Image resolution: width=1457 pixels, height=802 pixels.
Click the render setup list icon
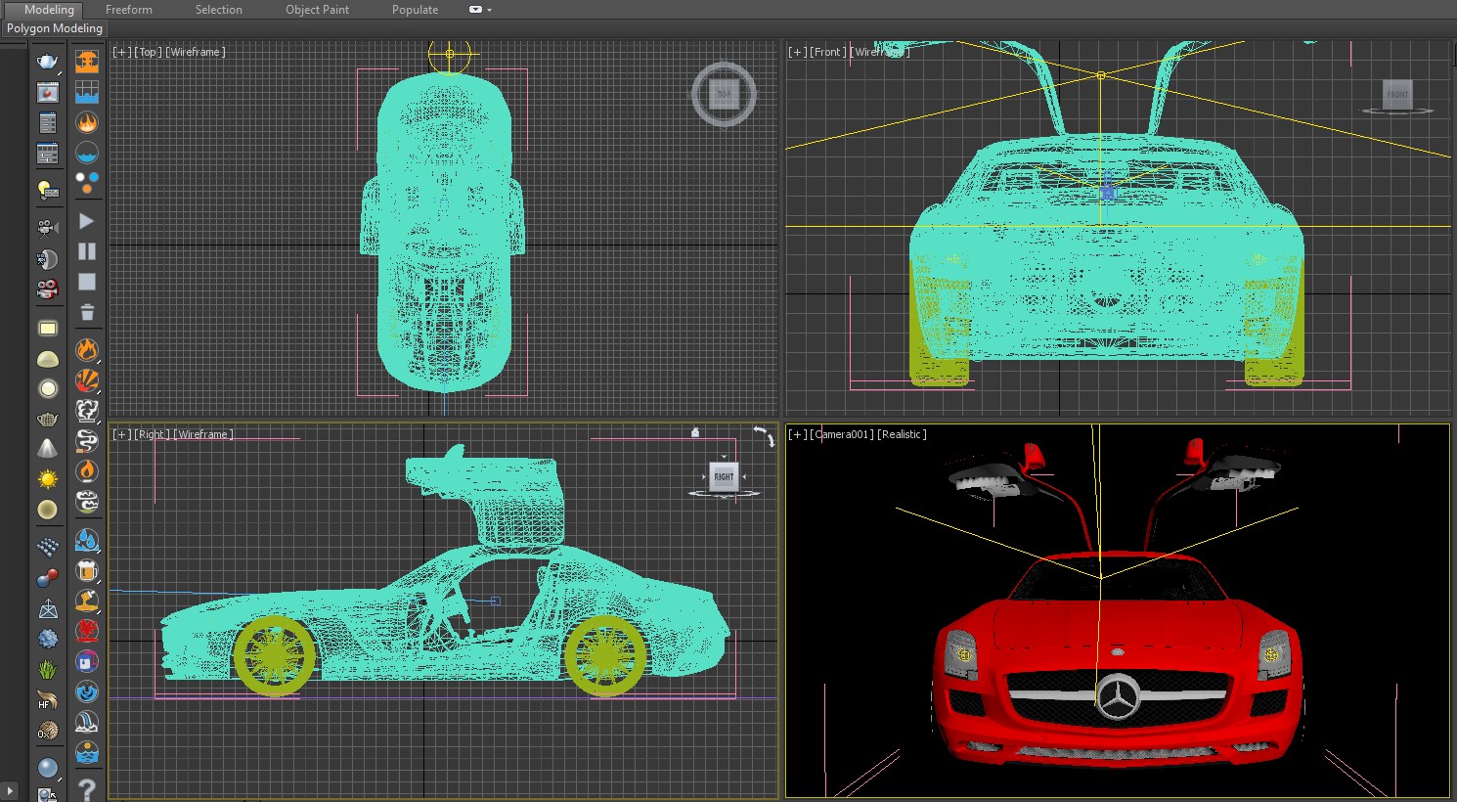pos(47,123)
